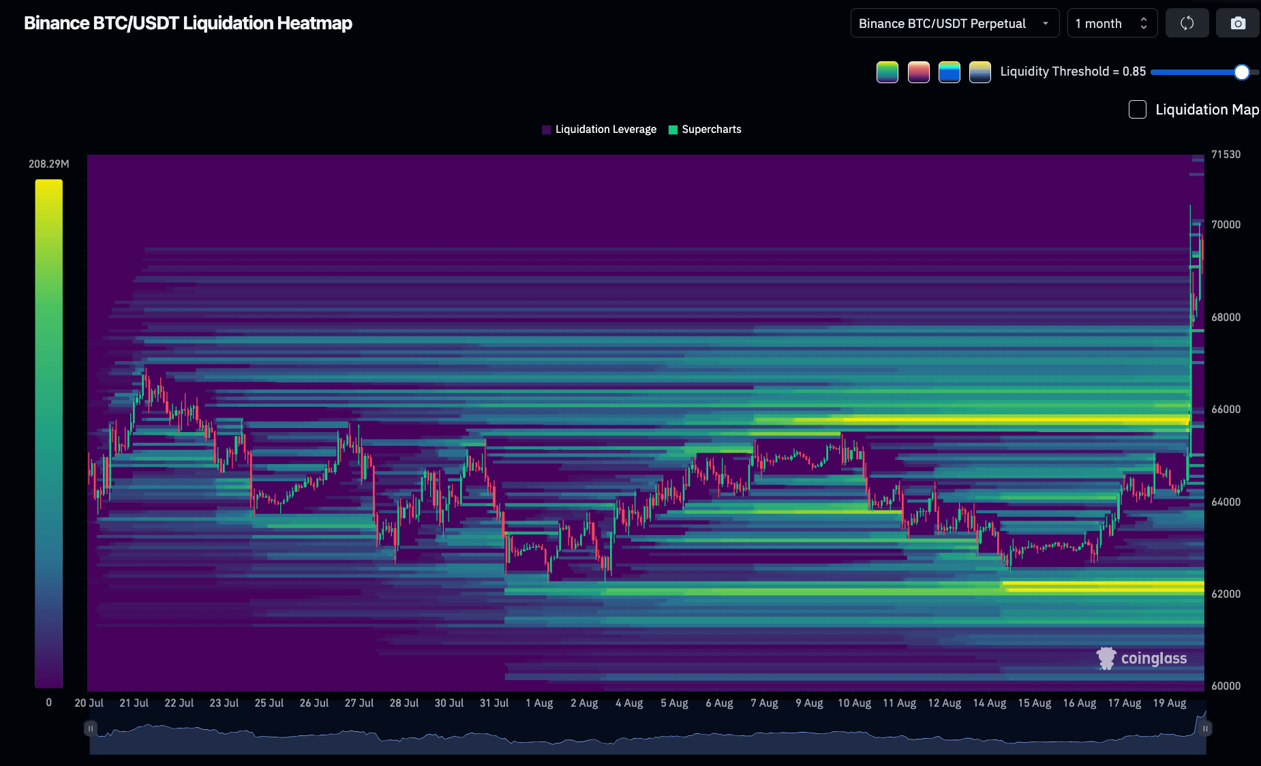Screen dimensions: 1261x766
Task: Toggle Supercharts legend series
Action: pos(705,129)
